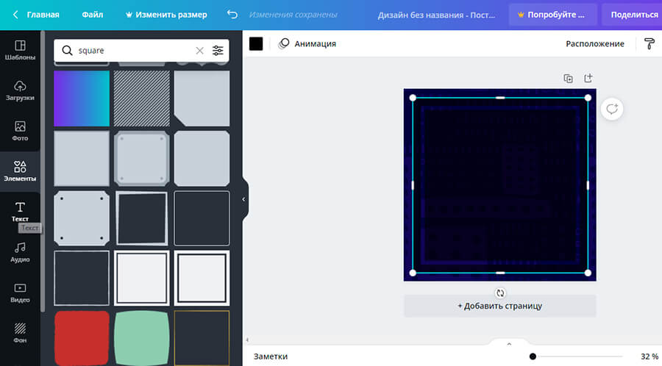This screenshot has width=662, height=366.
Task: Open the add comment bubble icon
Action: 611,110
